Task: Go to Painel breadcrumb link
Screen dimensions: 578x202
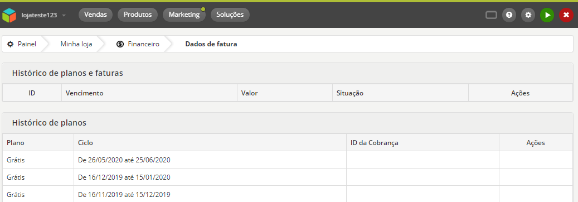Action: click(27, 44)
